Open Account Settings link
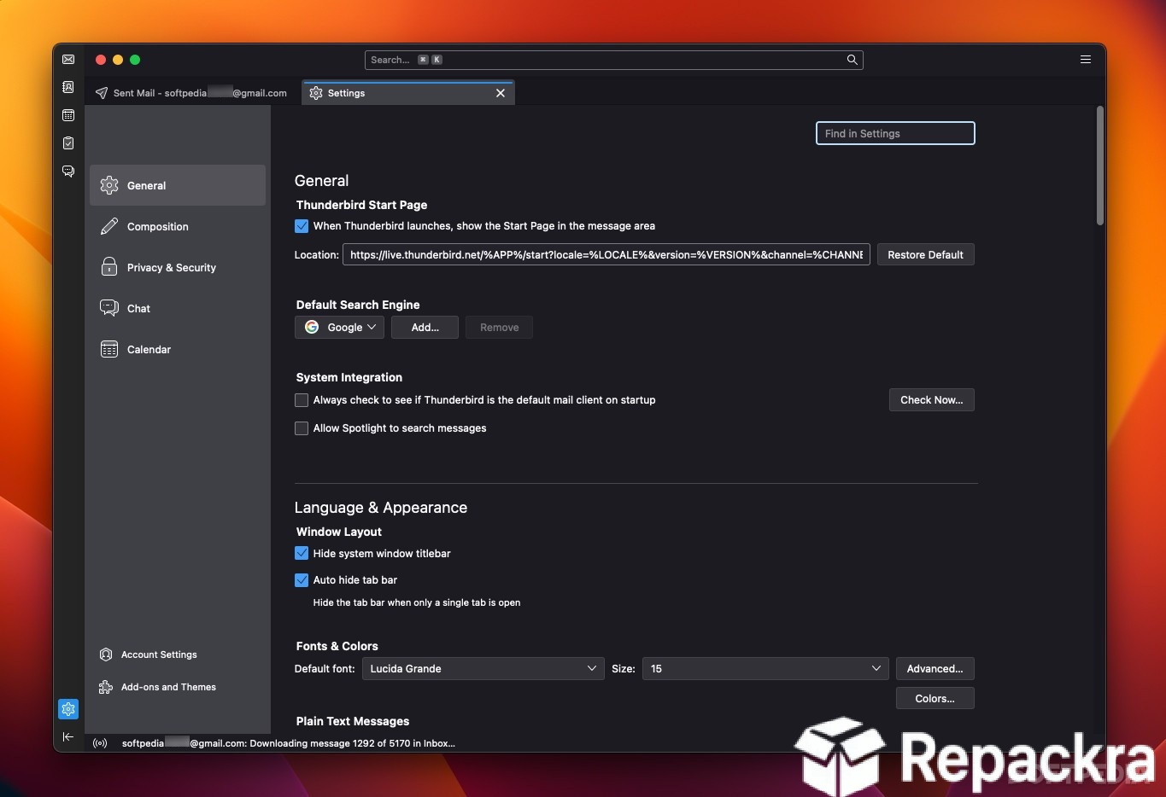 pyautogui.click(x=159, y=654)
